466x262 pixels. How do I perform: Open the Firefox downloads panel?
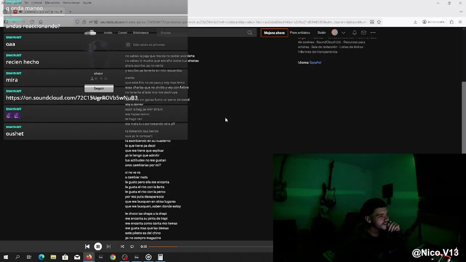(x=415, y=22)
